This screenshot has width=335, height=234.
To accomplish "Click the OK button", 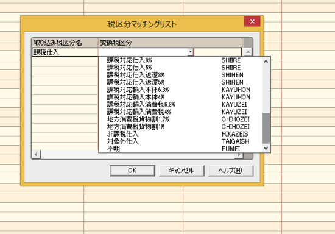I will click(132, 170).
